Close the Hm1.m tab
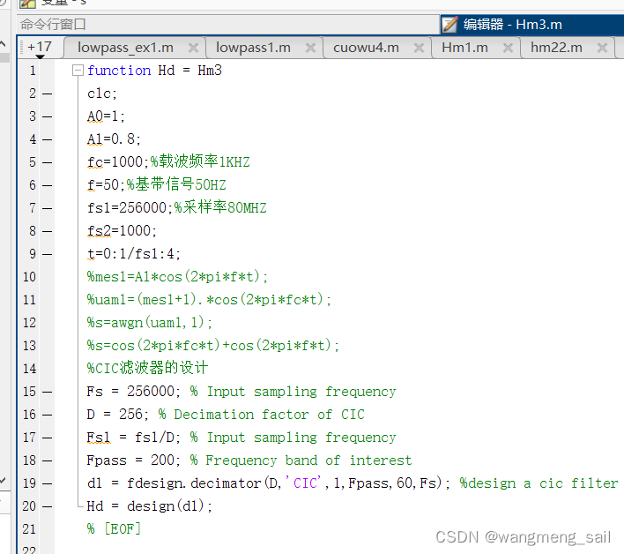624x554 pixels. pyautogui.click(x=508, y=48)
